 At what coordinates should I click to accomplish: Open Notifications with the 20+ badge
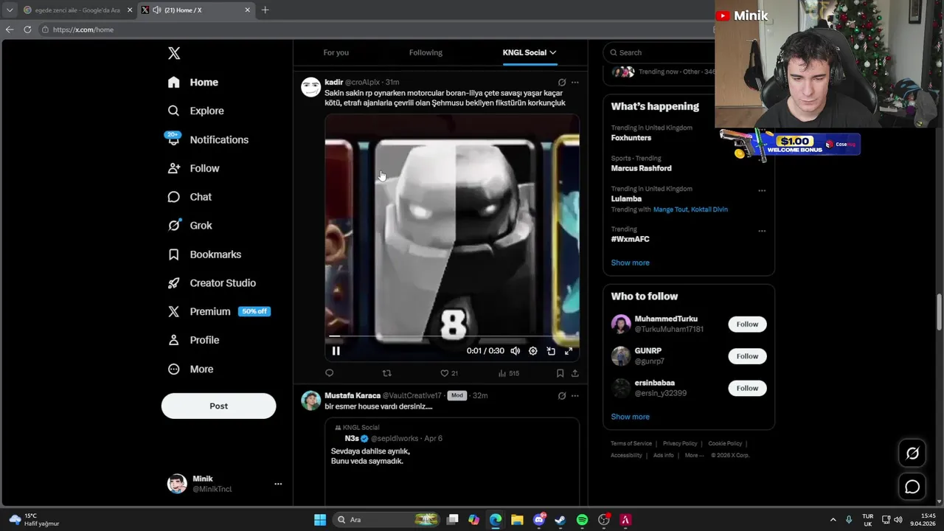[x=208, y=139]
